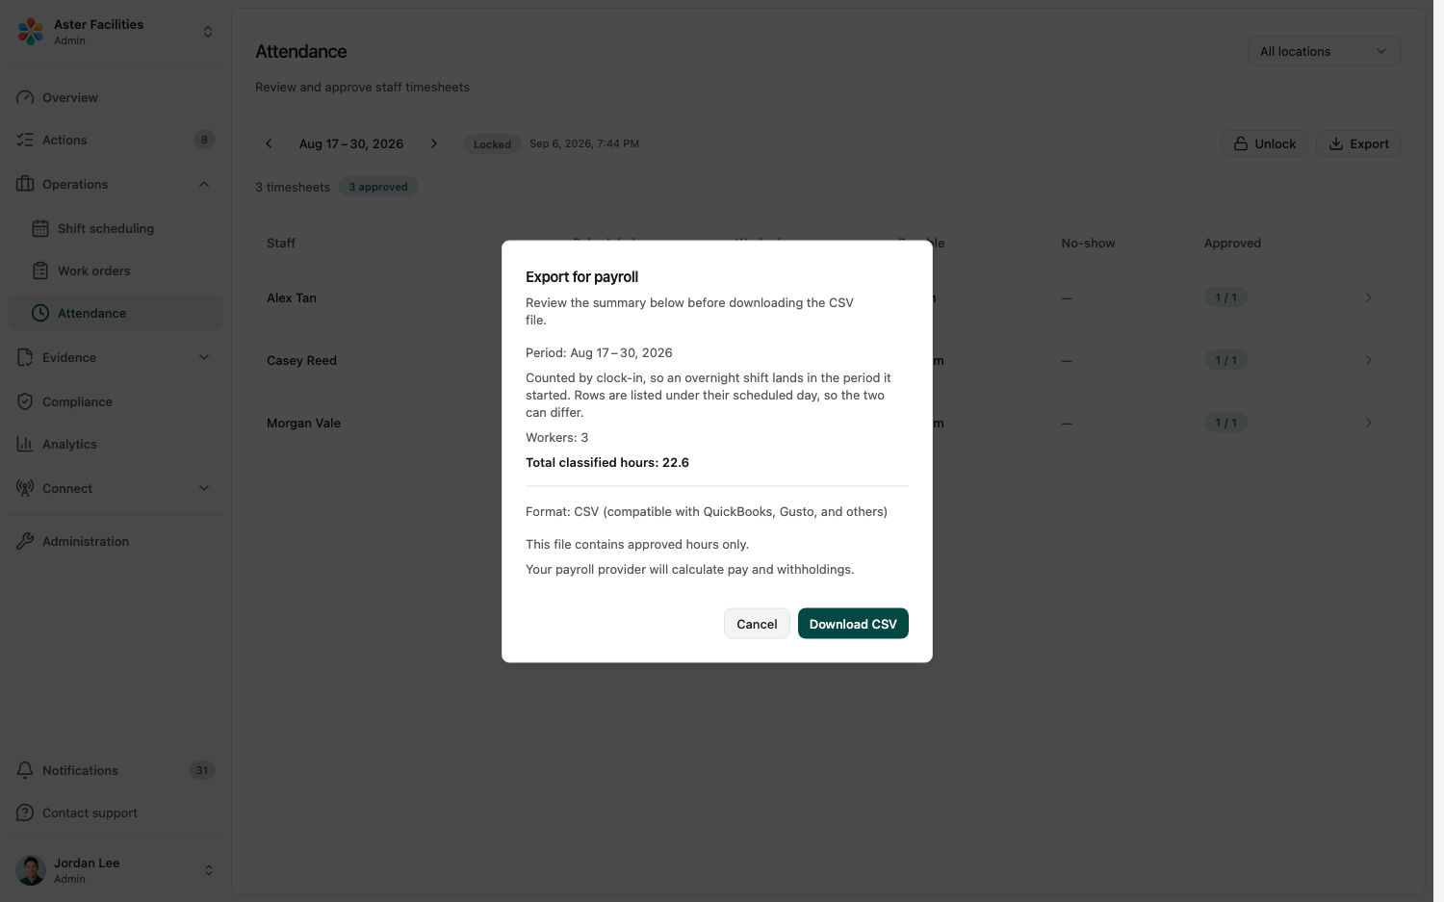Expand the Evidence section chevron
Screen dimensions: 1444x902
[204, 357]
